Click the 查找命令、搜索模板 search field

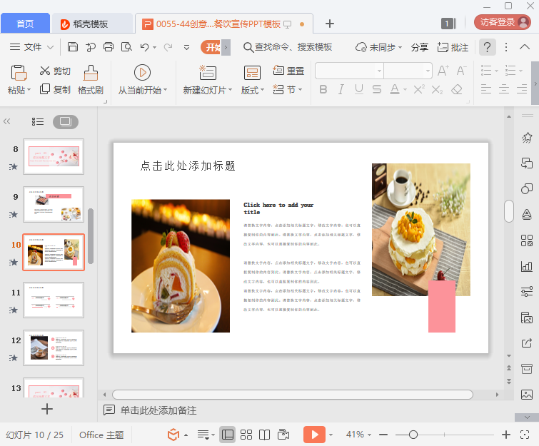click(x=288, y=47)
